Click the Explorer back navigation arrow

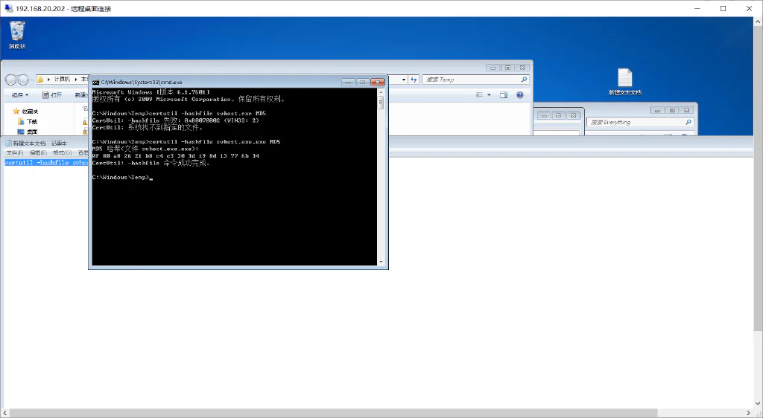10,80
